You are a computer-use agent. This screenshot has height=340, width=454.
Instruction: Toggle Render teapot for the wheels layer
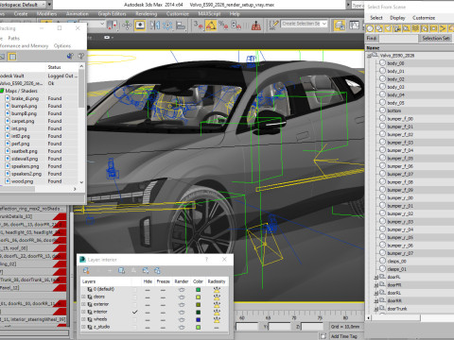pos(182,319)
